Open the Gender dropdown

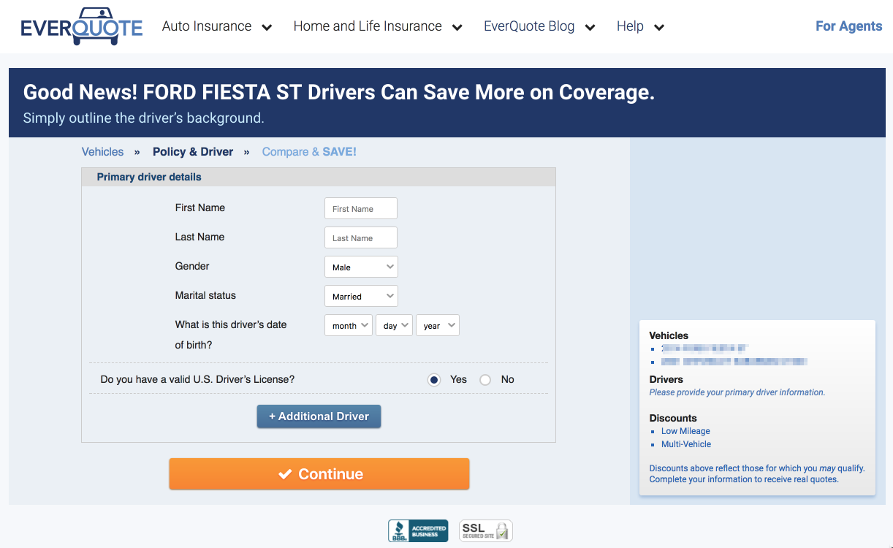pos(361,267)
